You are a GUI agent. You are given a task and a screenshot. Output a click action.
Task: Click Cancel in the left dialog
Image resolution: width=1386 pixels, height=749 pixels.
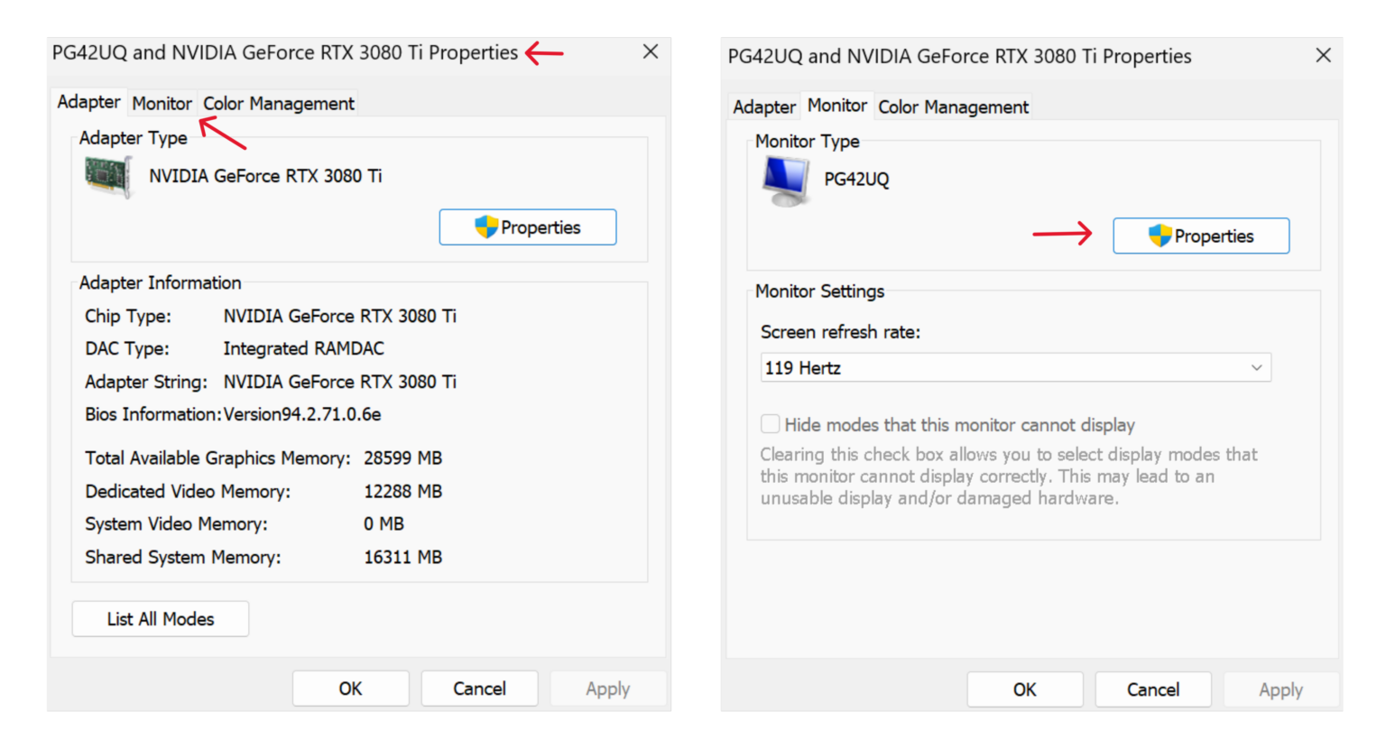(479, 688)
